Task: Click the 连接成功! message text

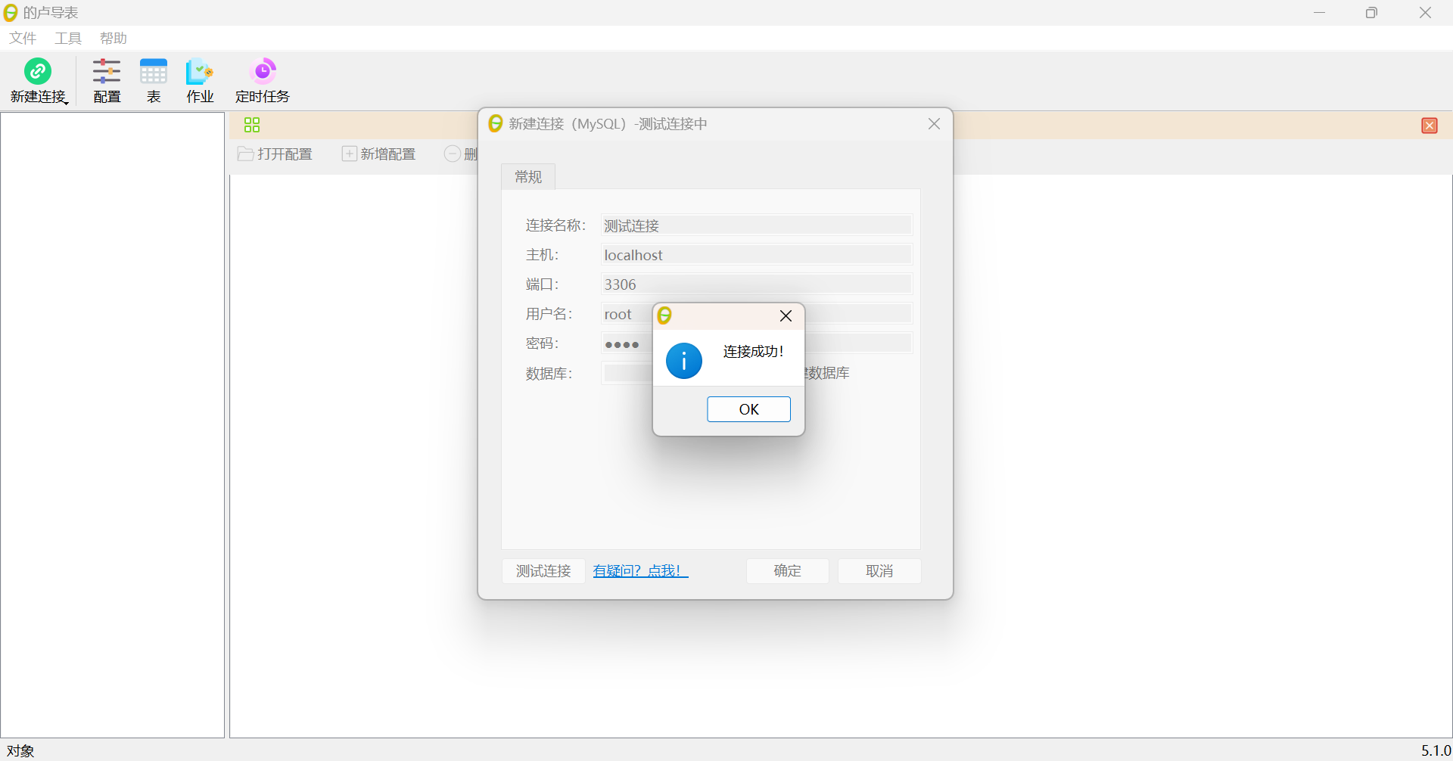Action: 753,352
